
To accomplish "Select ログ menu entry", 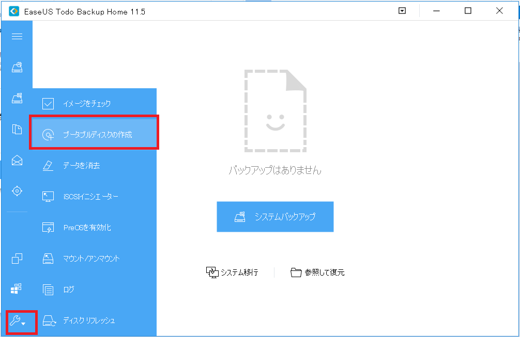I will tap(95, 290).
